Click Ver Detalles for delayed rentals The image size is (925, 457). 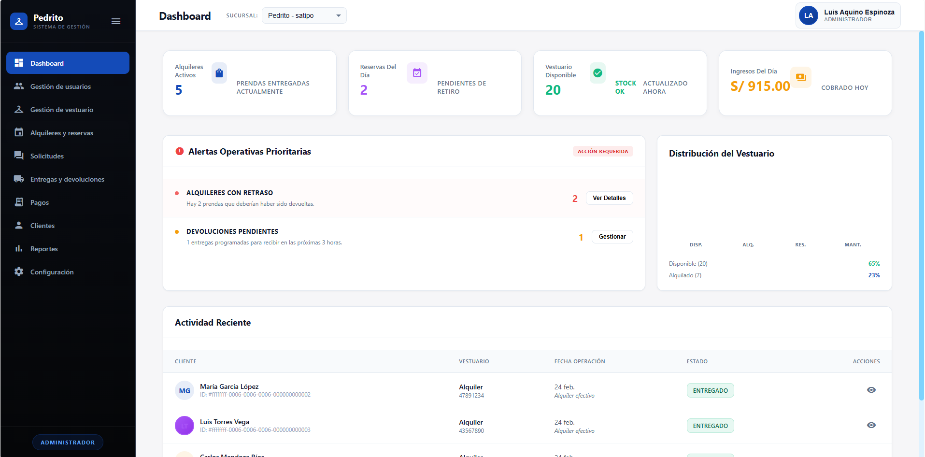click(x=609, y=198)
